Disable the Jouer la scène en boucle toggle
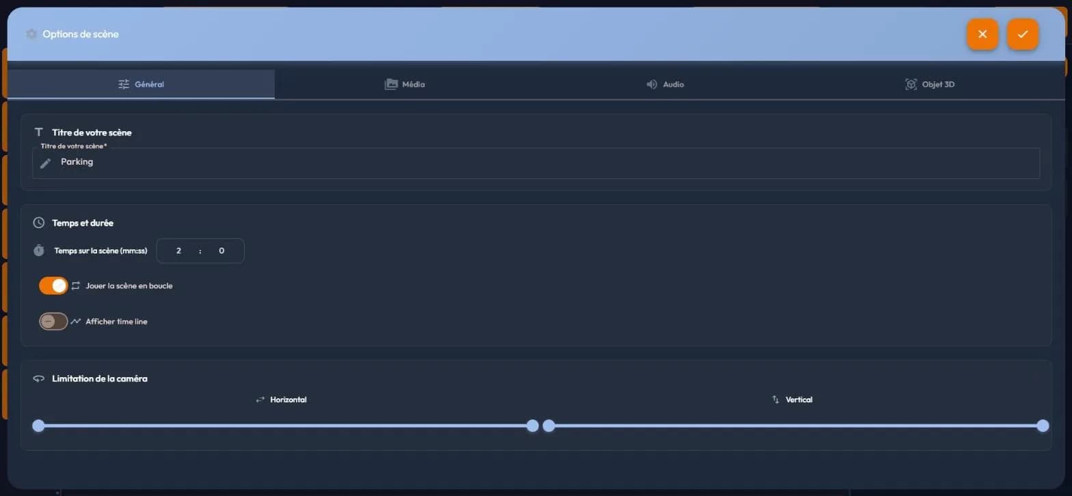 53,286
